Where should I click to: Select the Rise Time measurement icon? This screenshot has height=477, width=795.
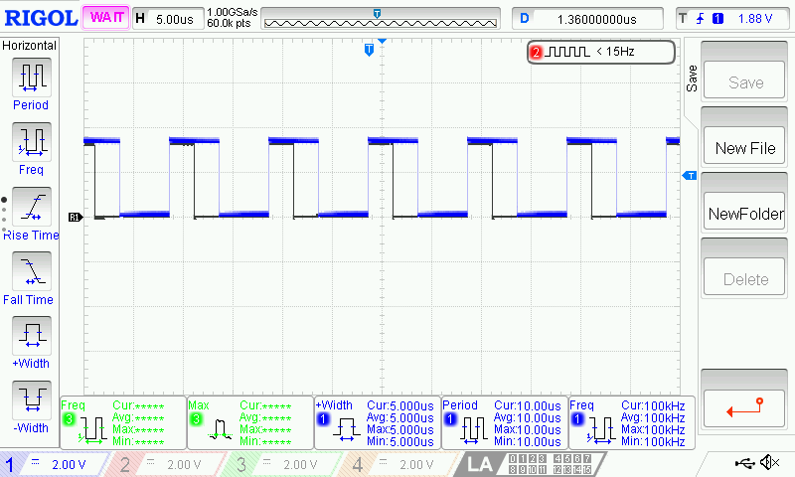31,206
